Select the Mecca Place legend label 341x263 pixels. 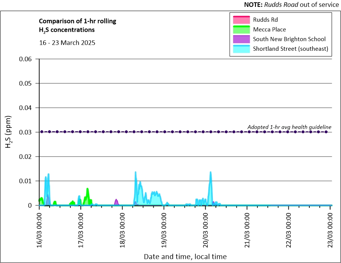tap(269, 29)
